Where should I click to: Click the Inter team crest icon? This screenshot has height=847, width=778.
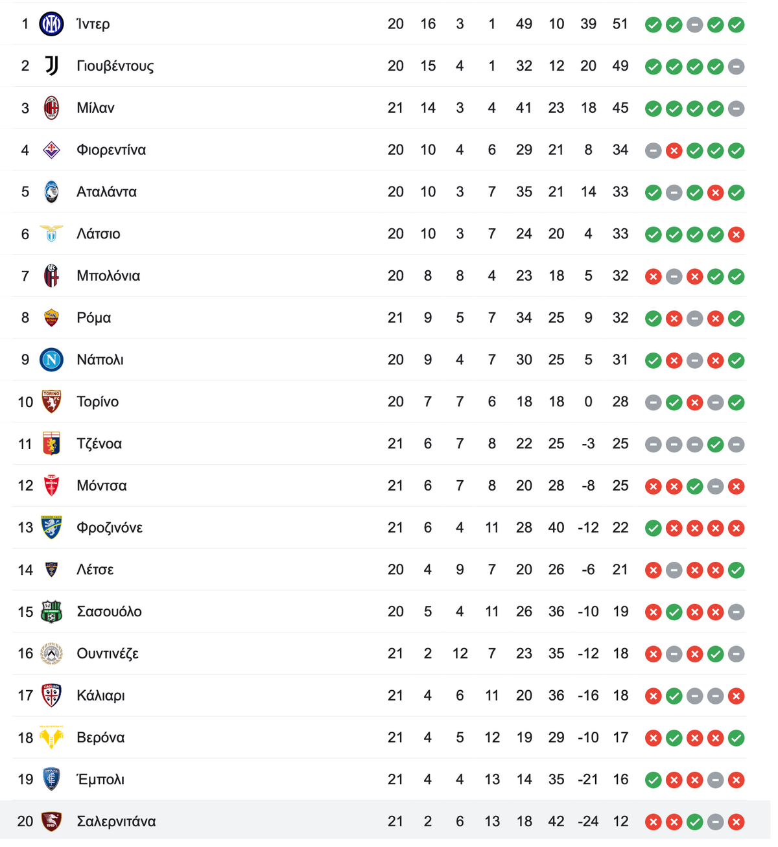tap(51, 24)
